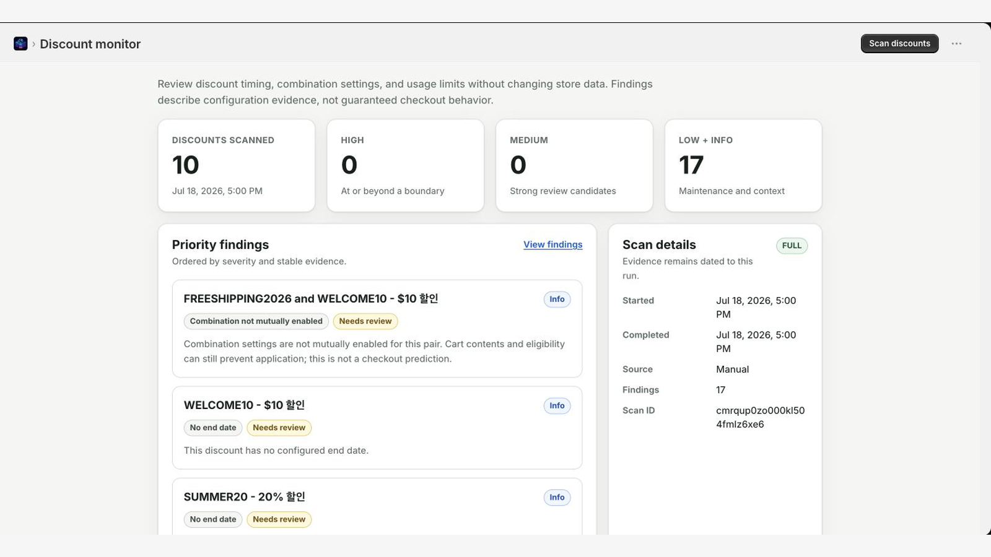Click the app icon beside Discount monitor
This screenshot has height=557, width=991.
(20, 44)
